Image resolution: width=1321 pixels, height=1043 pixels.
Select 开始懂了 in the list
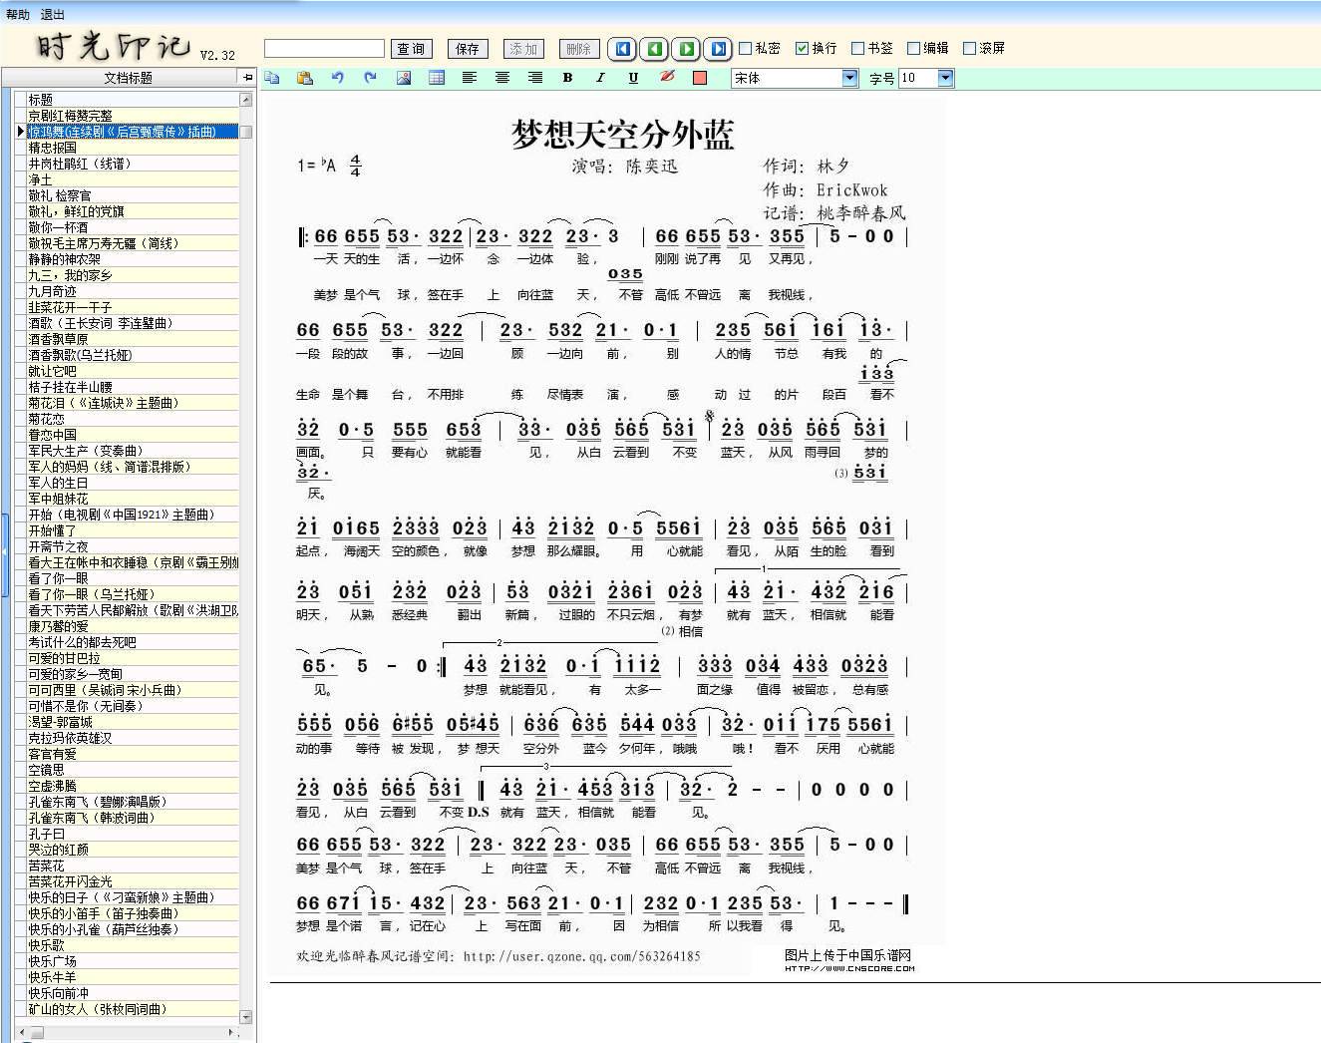132,530
